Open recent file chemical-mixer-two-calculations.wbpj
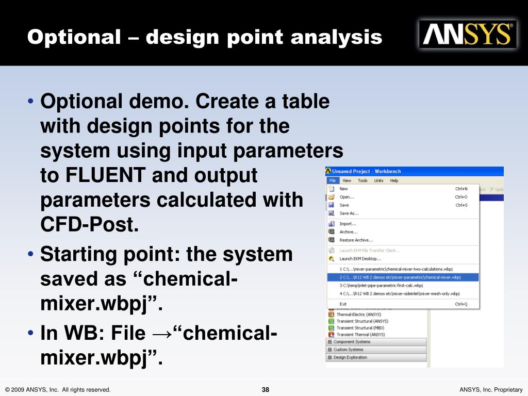This screenshot has height=396, width=528. pos(403,269)
